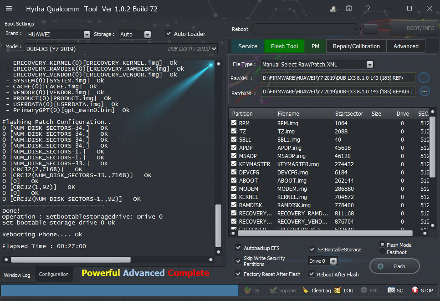This screenshot has width=440, height=301.
Task: Select the DEVCFG.img filename cell
Action: tap(292, 172)
